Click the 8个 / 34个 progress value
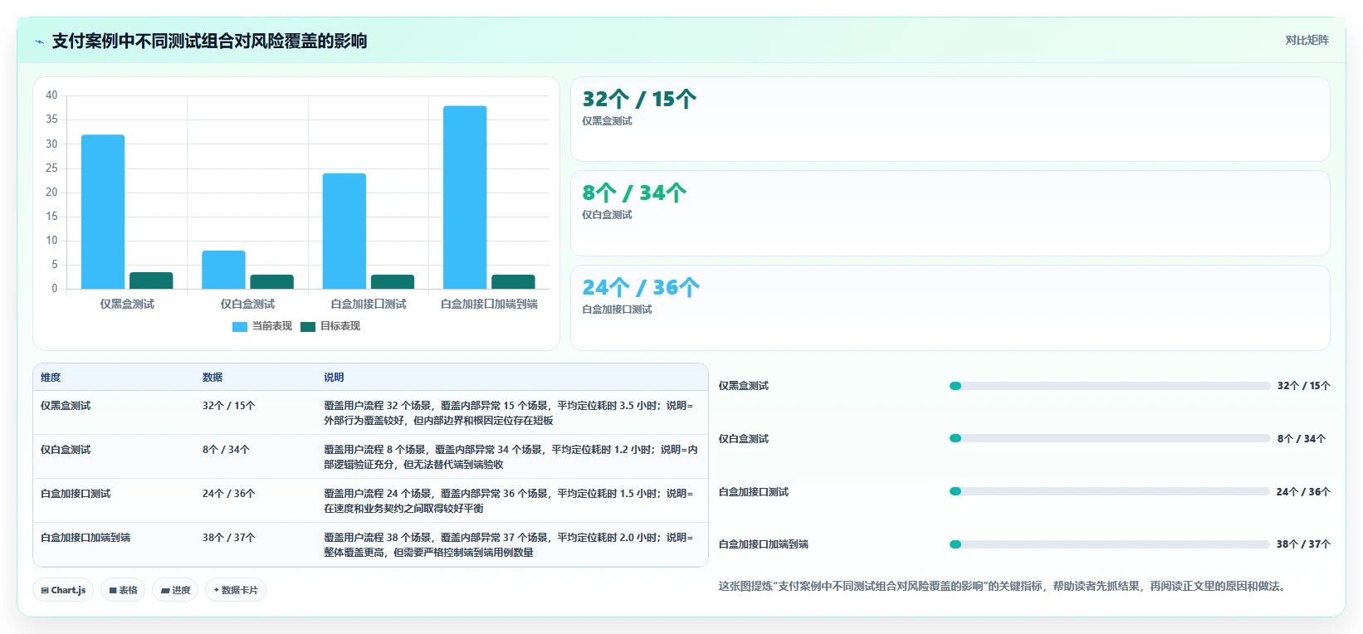This screenshot has height=634, width=1363. (x=1302, y=439)
